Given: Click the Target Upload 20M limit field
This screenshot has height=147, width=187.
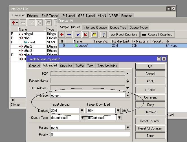Looking at the screenshot, I should (65, 110).
